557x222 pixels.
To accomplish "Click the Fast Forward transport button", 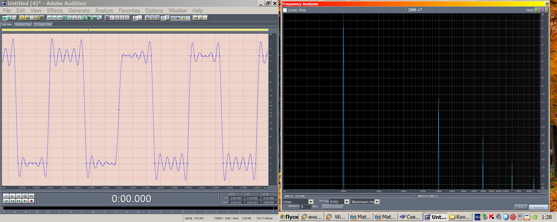I will pos(19,201).
